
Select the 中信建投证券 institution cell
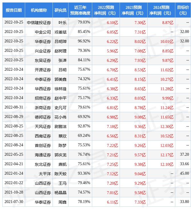click(39, 23)
